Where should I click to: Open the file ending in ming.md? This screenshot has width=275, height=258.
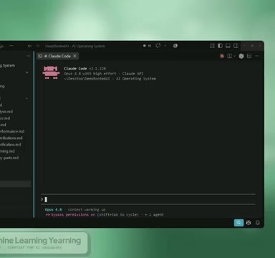coord(7,151)
